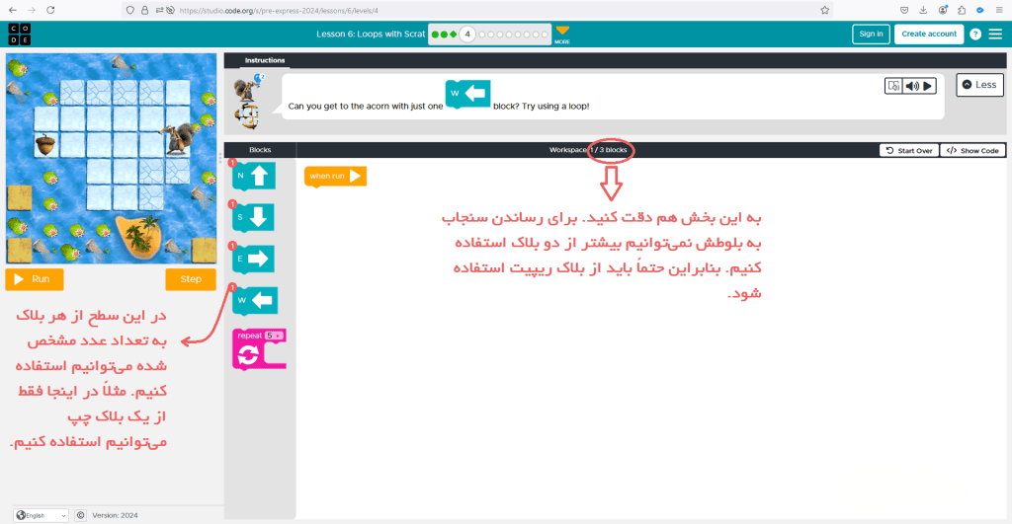Expand the MORE levels arrow
Viewport: 1012px width, 524px height.
coord(562,34)
